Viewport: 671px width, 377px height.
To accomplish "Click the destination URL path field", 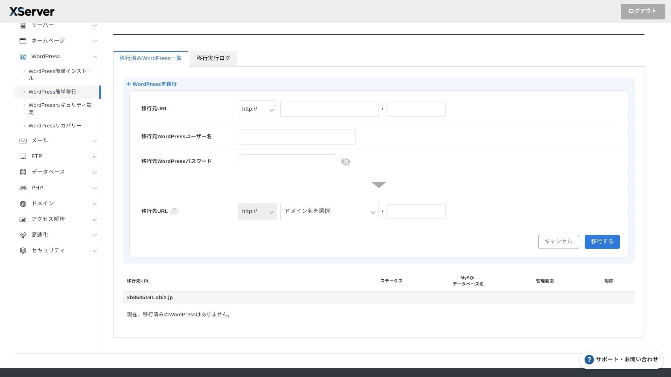I will [416, 212].
